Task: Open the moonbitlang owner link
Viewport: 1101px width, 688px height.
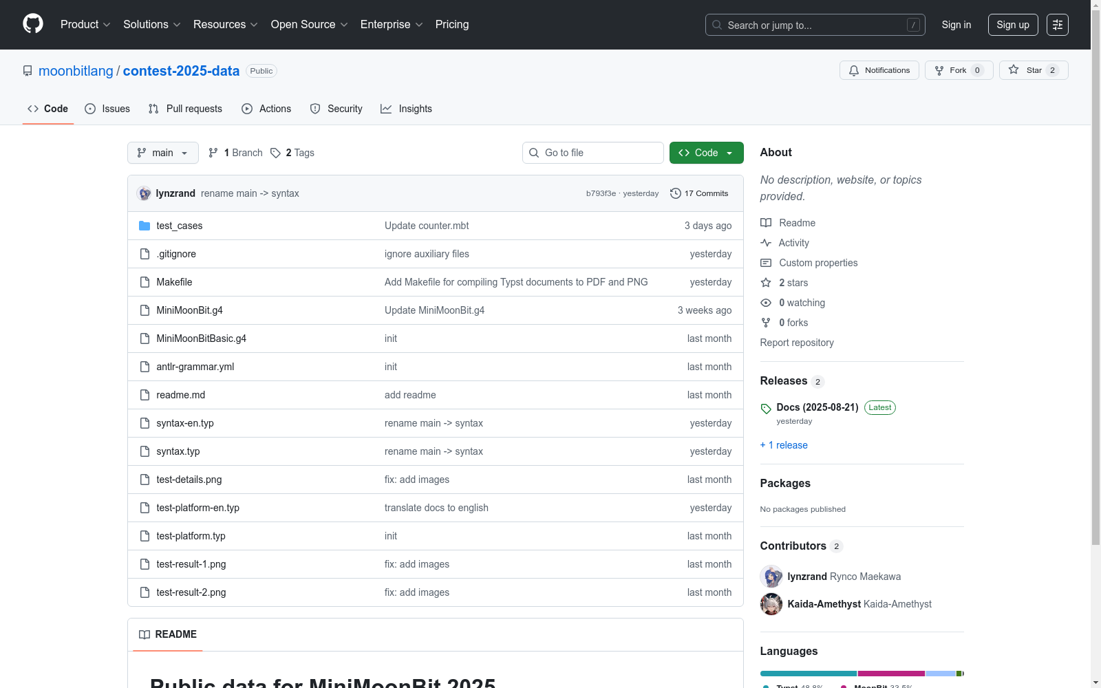Action: (x=76, y=71)
